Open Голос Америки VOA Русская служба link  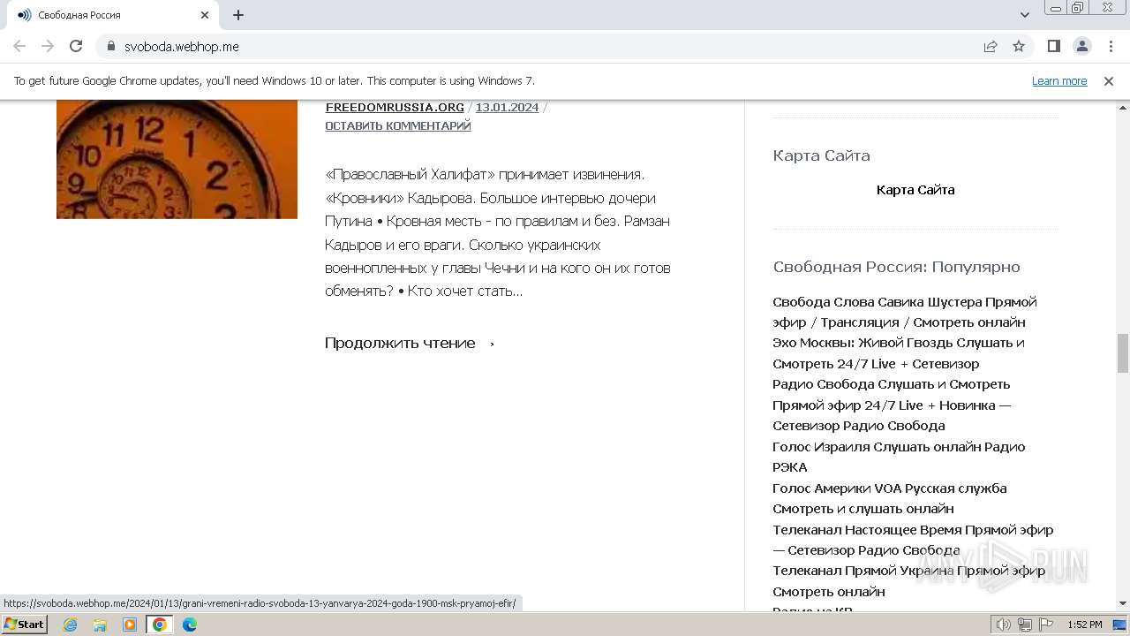(x=890, y=498)
